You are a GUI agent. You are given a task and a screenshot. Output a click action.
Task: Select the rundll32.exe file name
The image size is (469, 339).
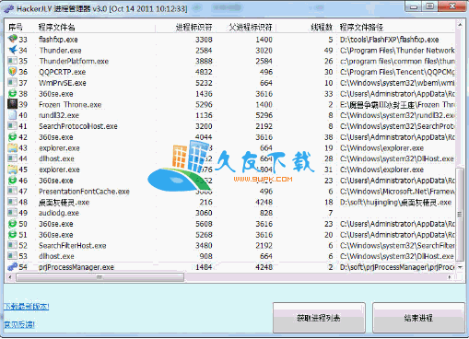(x=59, y=115)
